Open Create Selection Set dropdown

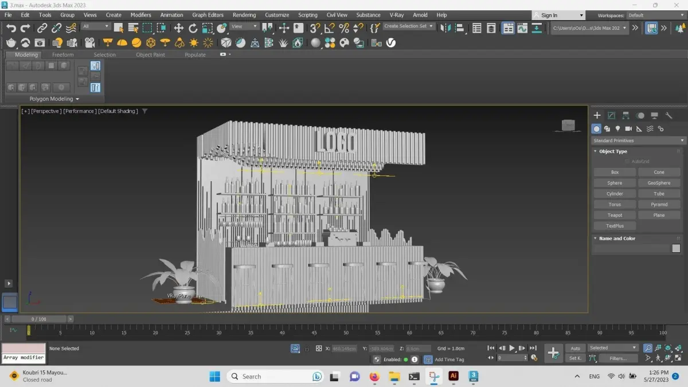(409, 26)
